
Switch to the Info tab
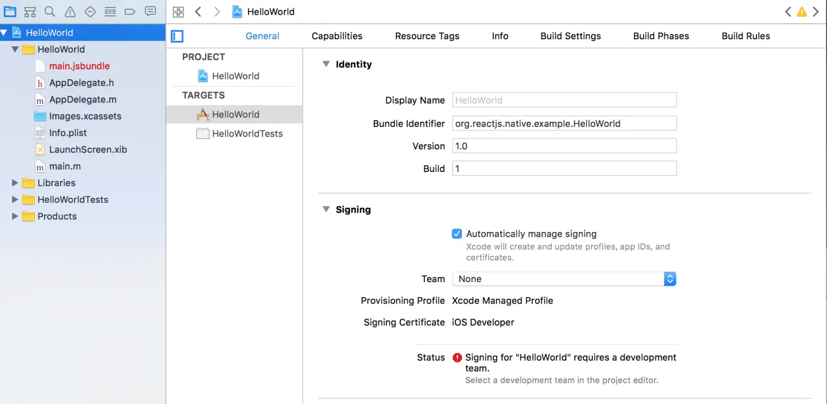[500, 36]
